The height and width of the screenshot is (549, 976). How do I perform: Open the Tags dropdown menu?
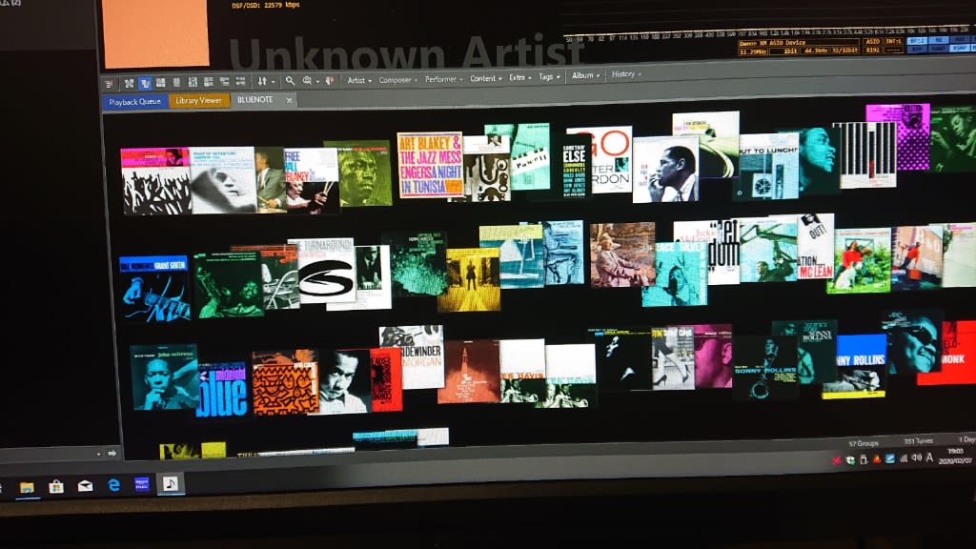pyautogui.click(x=549, y=77)
